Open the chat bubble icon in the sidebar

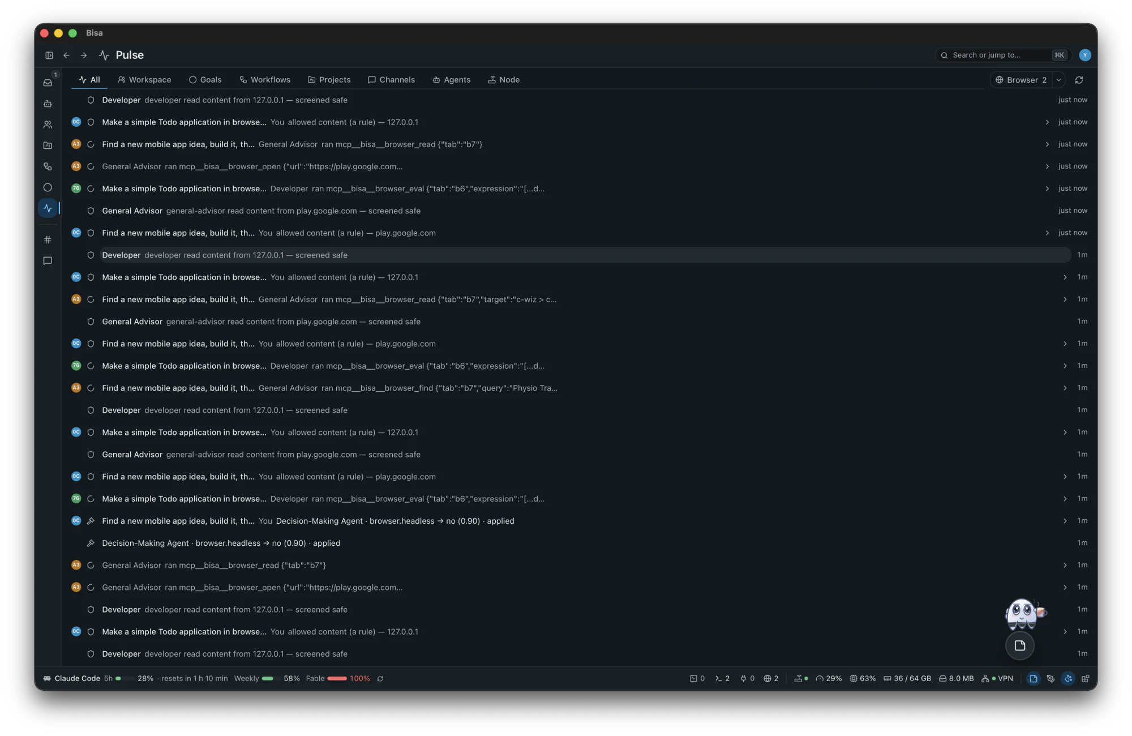pyautogui.click(x=48, y=261)
